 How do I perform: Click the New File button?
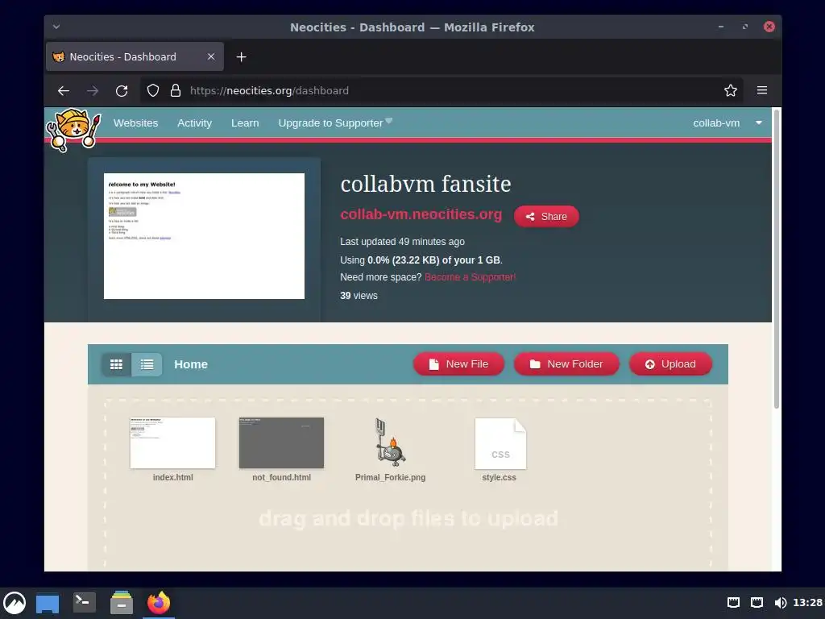pyautogui.click(x=458, y=364)
